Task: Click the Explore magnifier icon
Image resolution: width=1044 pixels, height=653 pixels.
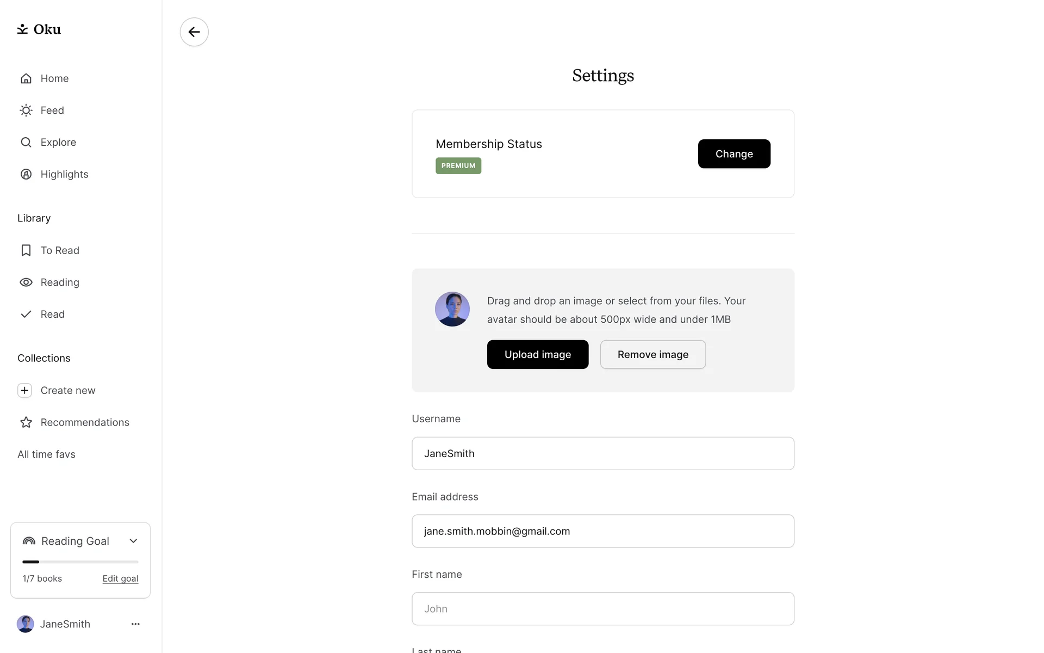Action: click(x=26, y=143)
